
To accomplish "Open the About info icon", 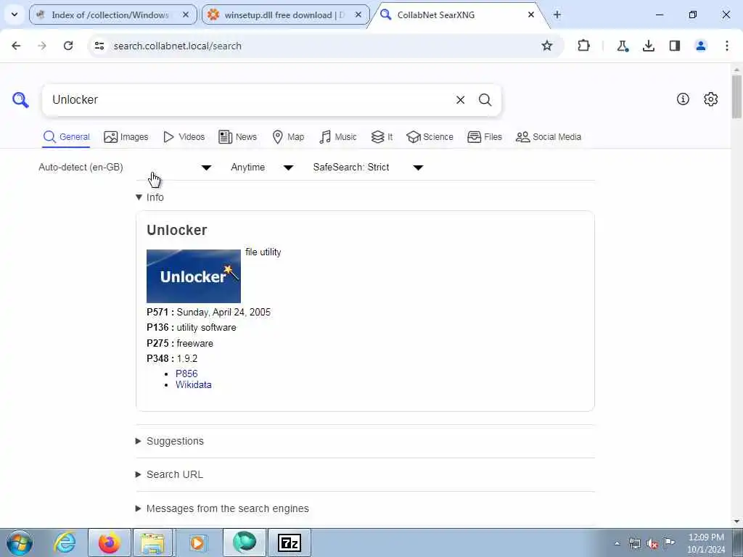I will point(683,99).
